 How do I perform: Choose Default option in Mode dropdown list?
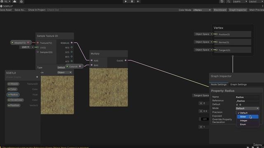pos(247,113)
